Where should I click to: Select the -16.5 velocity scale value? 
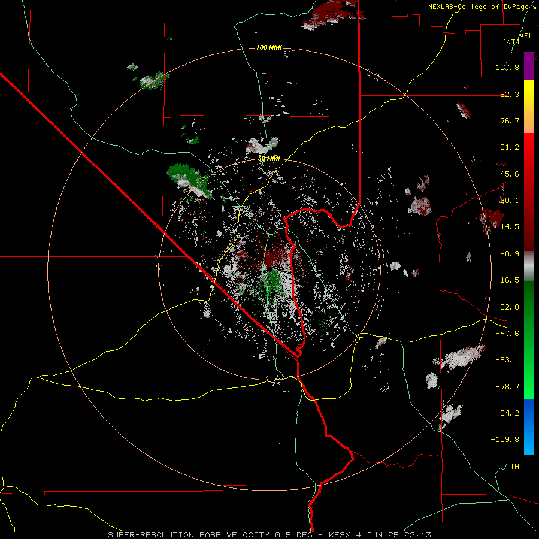click(x=507, y=280)
